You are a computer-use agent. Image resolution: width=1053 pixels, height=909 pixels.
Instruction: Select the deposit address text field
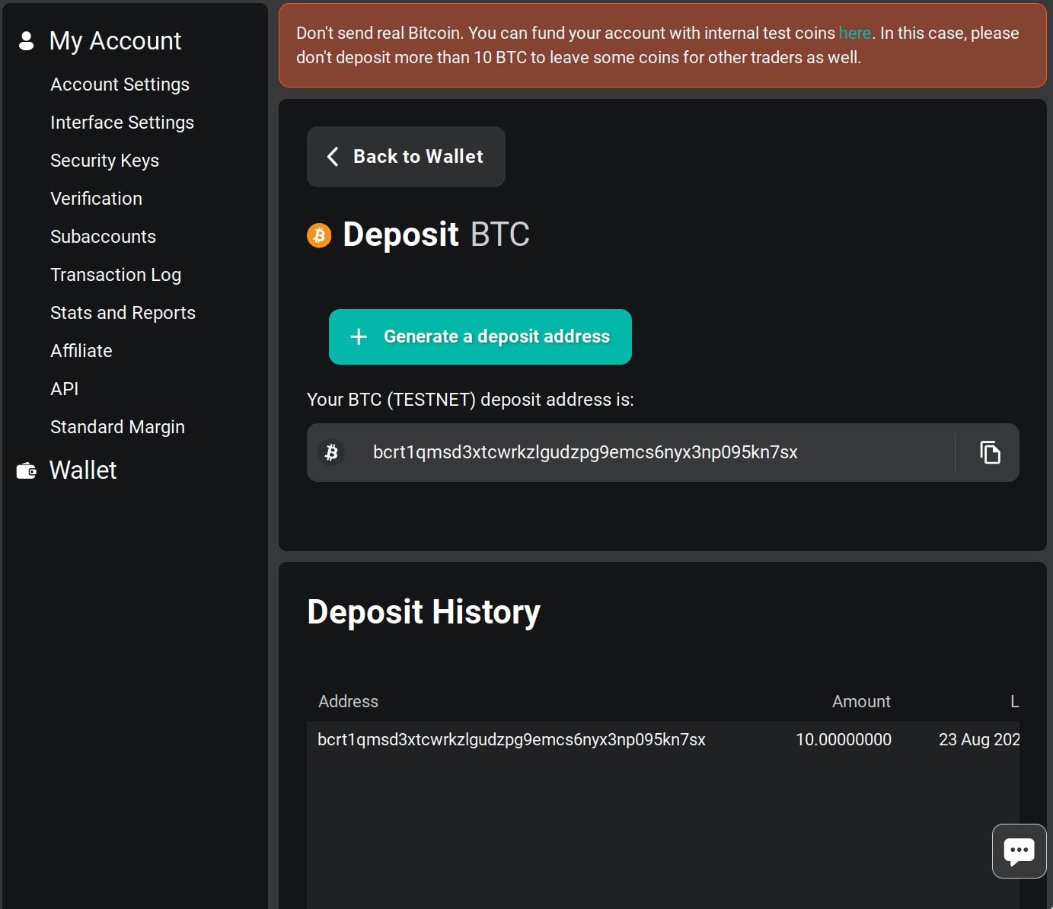585,452
